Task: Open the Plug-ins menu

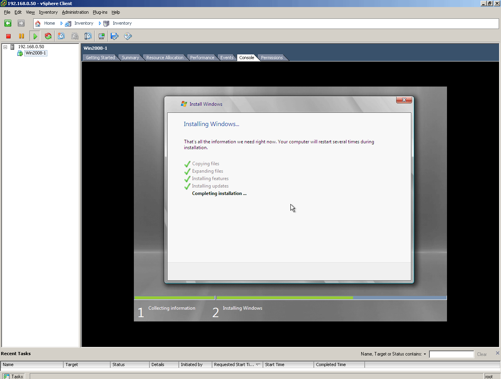Action: click(100, 13)
